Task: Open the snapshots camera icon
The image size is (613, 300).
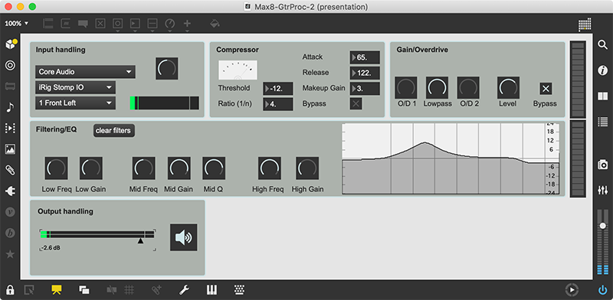Action: tap(602, 165)
